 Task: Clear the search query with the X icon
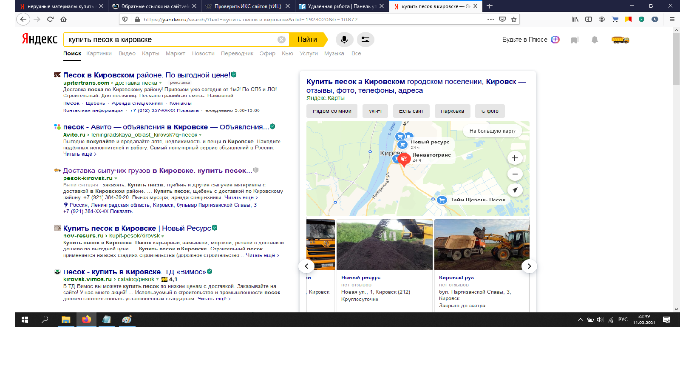[x=280, y=39]
